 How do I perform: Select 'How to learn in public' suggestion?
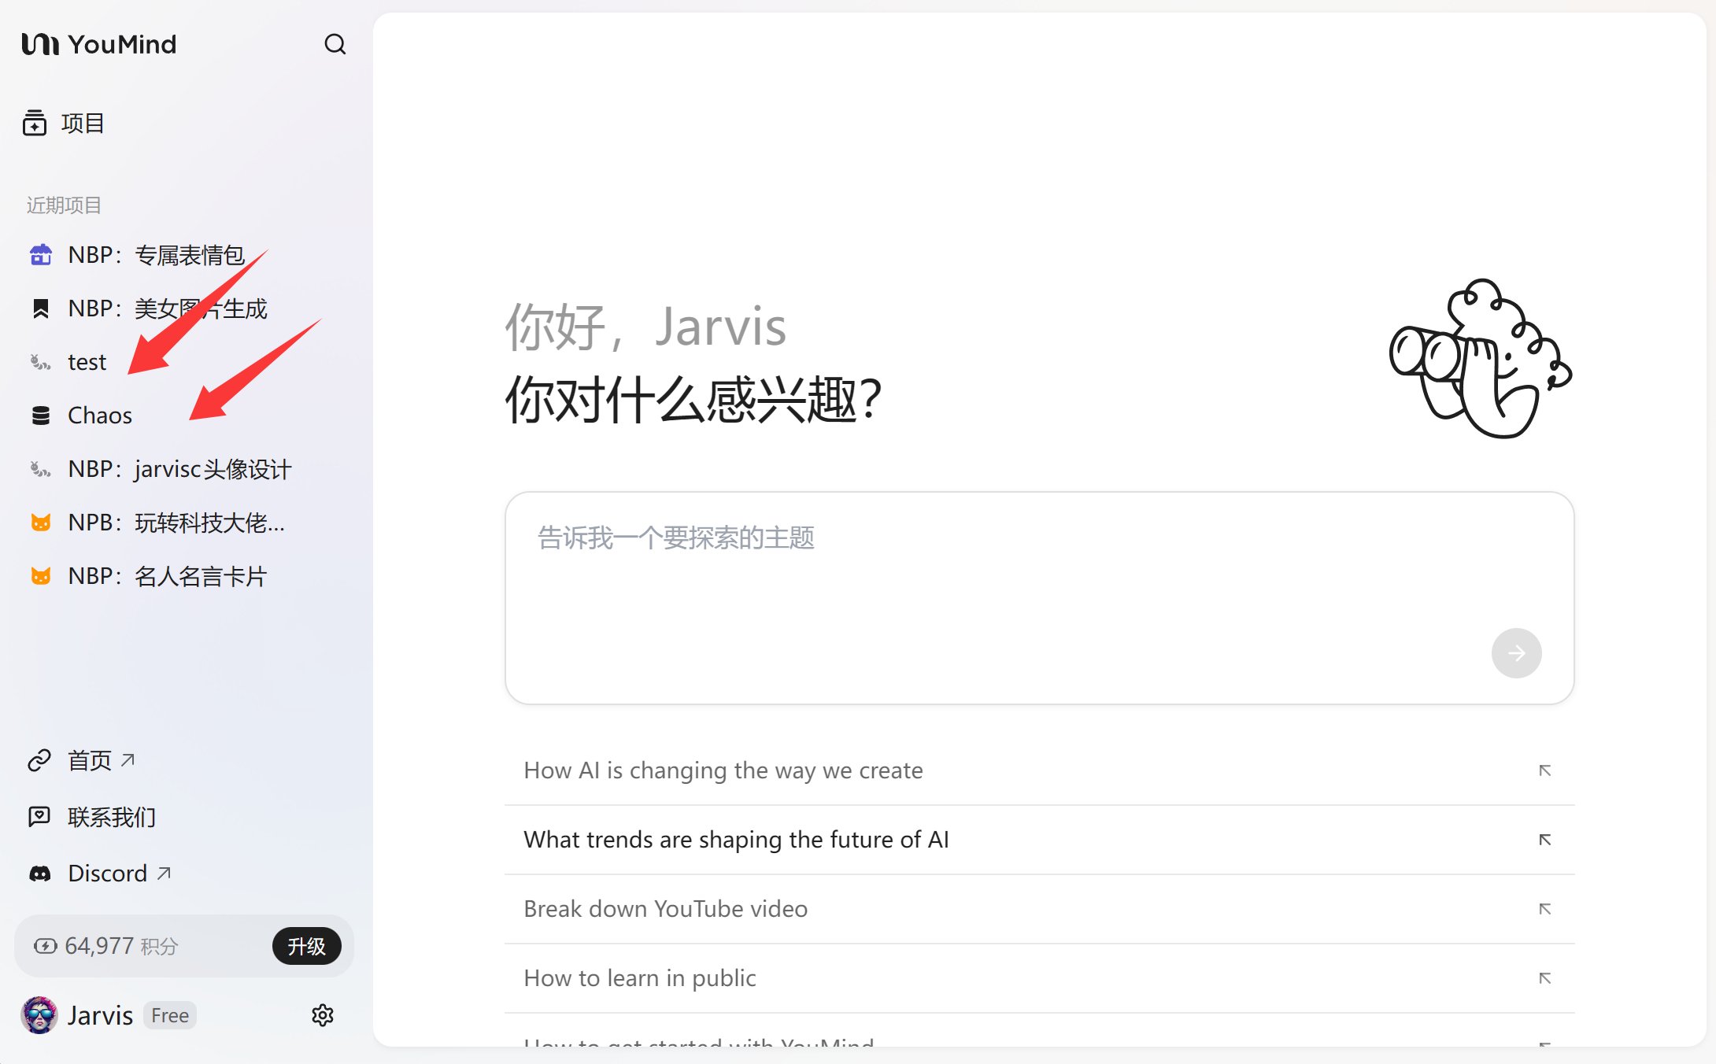(x=639, y=978)
